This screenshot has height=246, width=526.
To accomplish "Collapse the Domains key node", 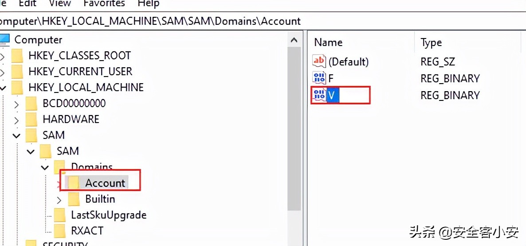I will coord(45,168).
